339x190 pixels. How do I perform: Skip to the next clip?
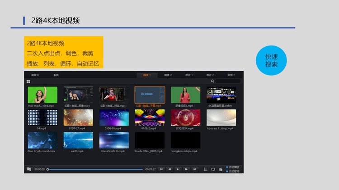pos(195,169)
